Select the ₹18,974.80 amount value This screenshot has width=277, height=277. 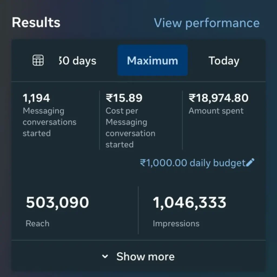point(219,98)
